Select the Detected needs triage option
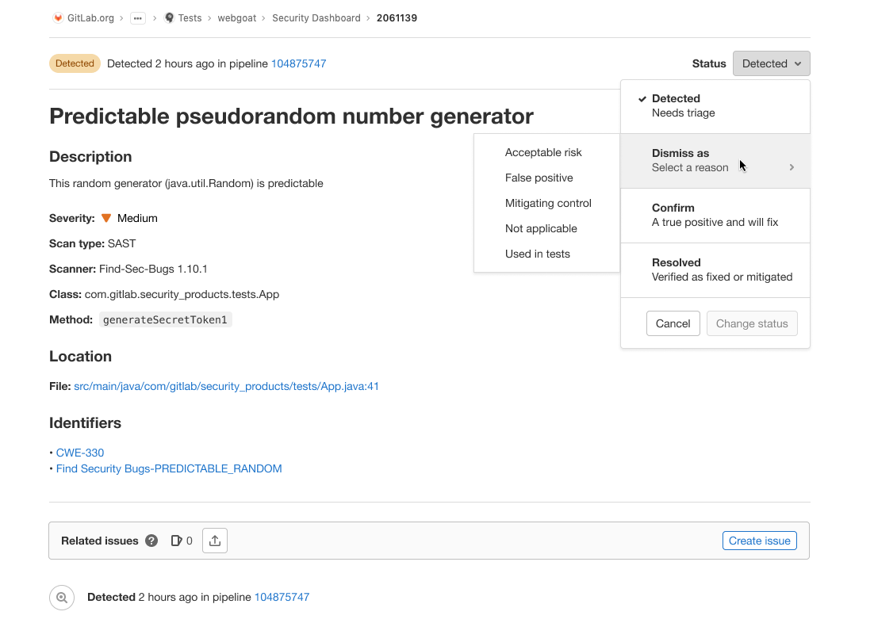Viewport: 874px width, 623px height. tap(715, 105)
